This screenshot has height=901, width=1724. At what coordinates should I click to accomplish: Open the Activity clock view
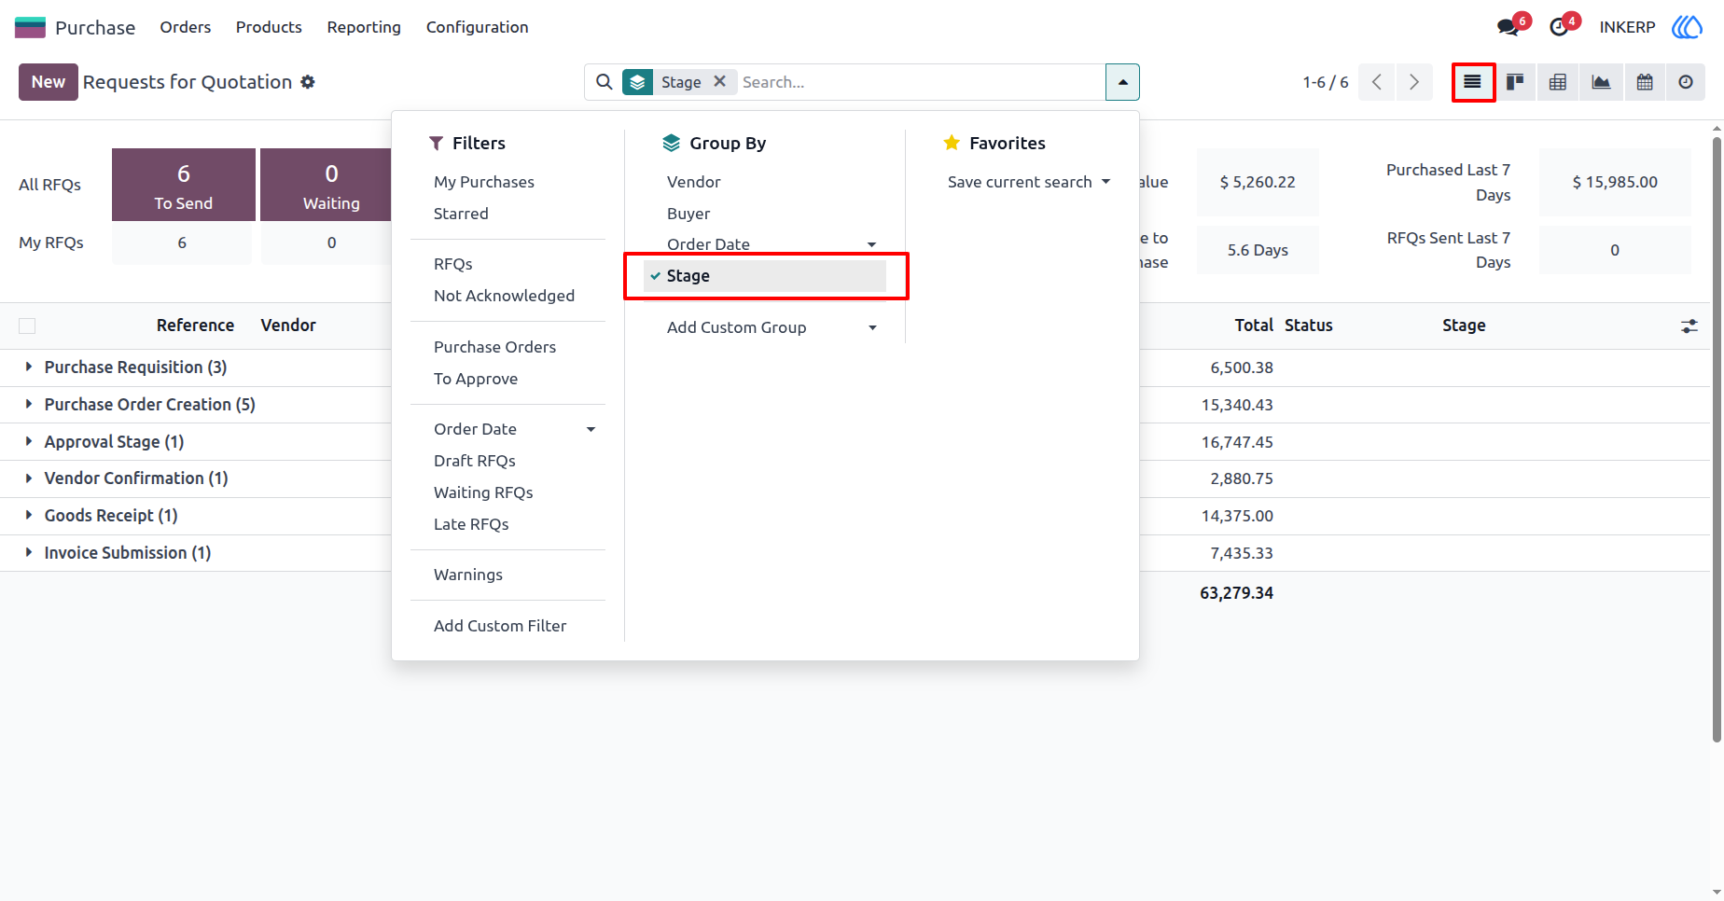[x=1686, y=82]
